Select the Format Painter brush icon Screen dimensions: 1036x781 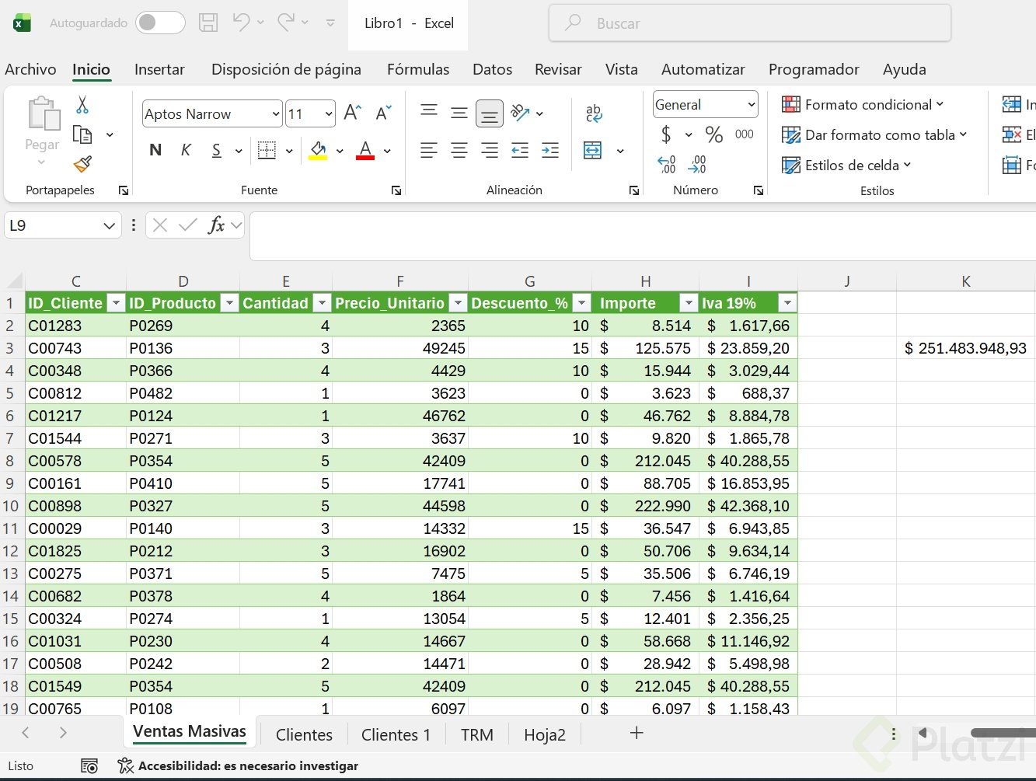point(82,164)
